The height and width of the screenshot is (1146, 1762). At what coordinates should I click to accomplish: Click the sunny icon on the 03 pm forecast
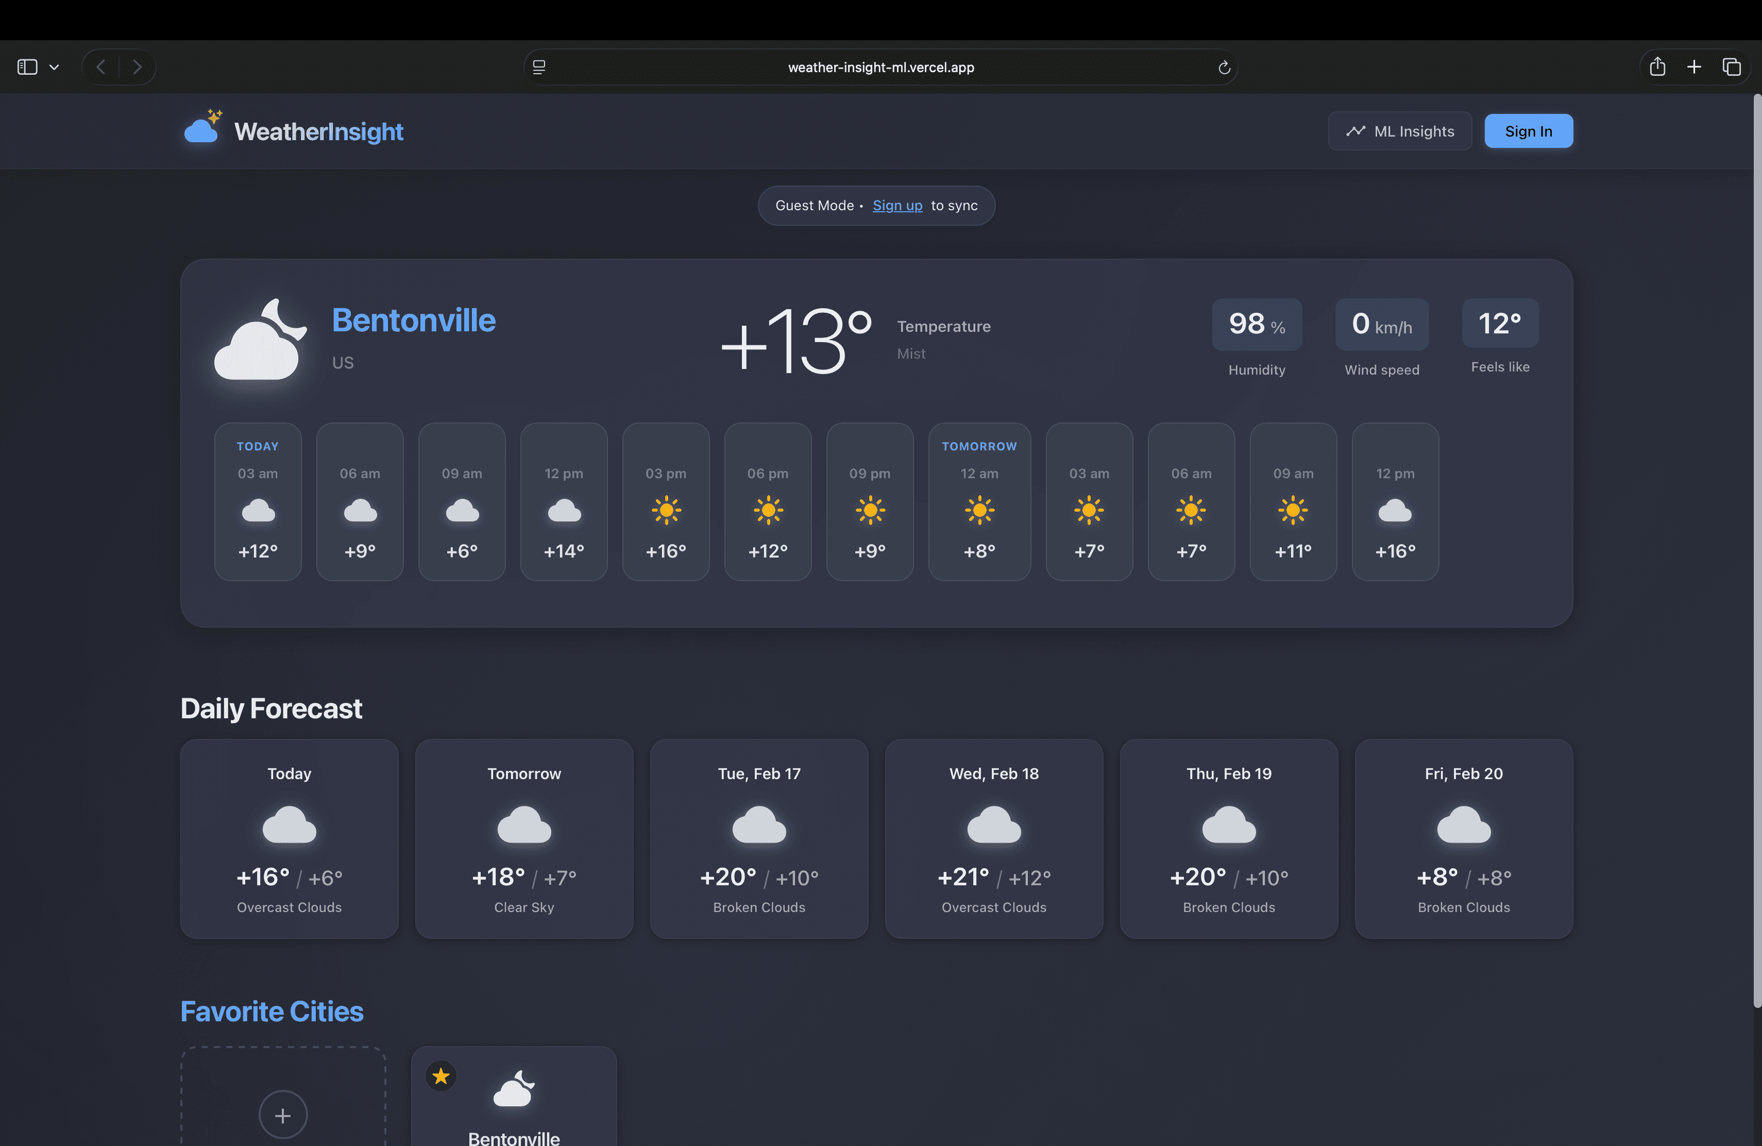666,509
